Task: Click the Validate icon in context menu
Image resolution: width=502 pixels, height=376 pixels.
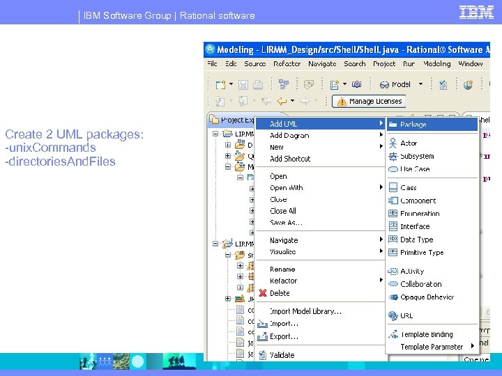Action: [x=263, y=355]
